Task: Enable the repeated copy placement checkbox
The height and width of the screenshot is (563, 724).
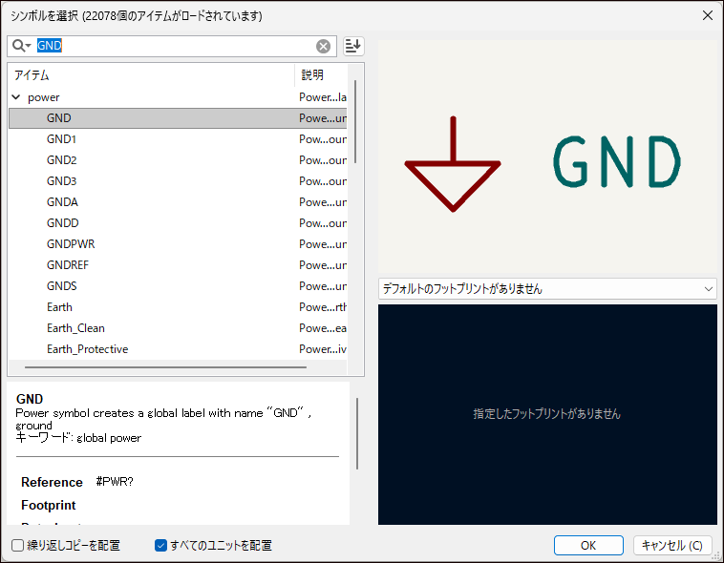Action: pos(18,546)
